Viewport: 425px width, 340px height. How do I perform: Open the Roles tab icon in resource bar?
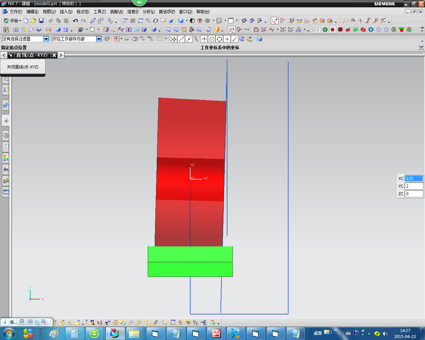6,181
